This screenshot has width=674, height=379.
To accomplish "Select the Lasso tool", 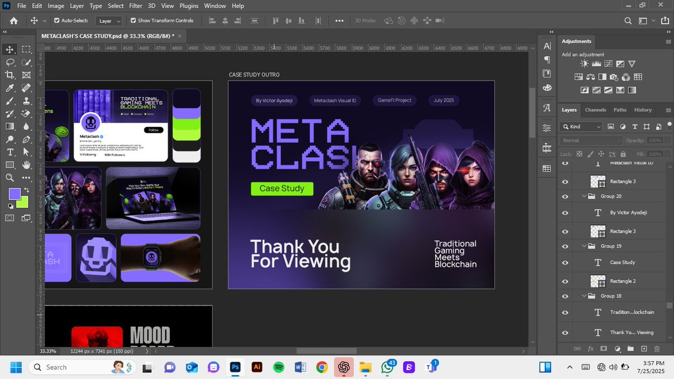I will 10,62.
